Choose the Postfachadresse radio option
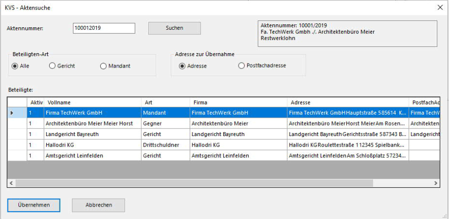This screenshot has width=449, height=219. (242, 66)
